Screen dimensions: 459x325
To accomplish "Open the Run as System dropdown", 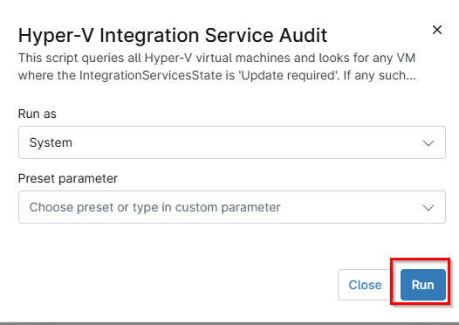I will (232, 142).
